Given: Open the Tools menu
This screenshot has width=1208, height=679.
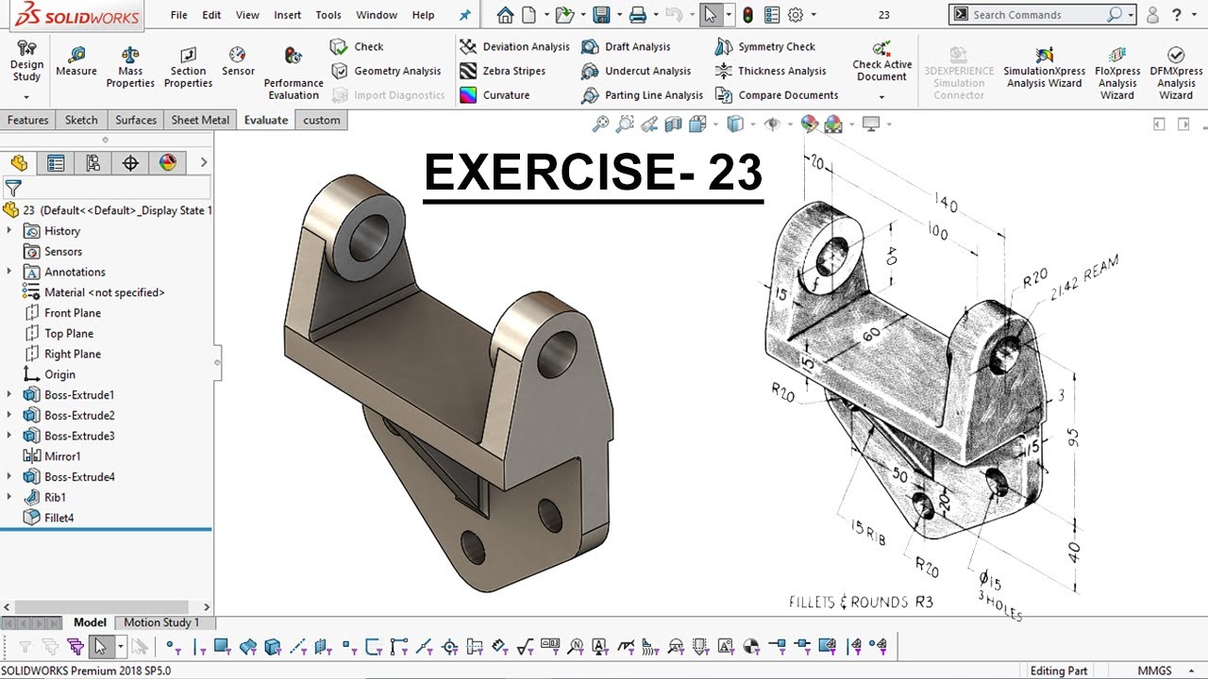Looking at the screenshot, I should pyautogui.click(x=328, y=15).
